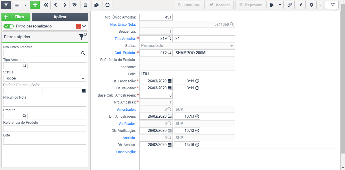Open the Dh. Análise clock picker
Screen dimensions: 345x170
[x=197, y=145]
